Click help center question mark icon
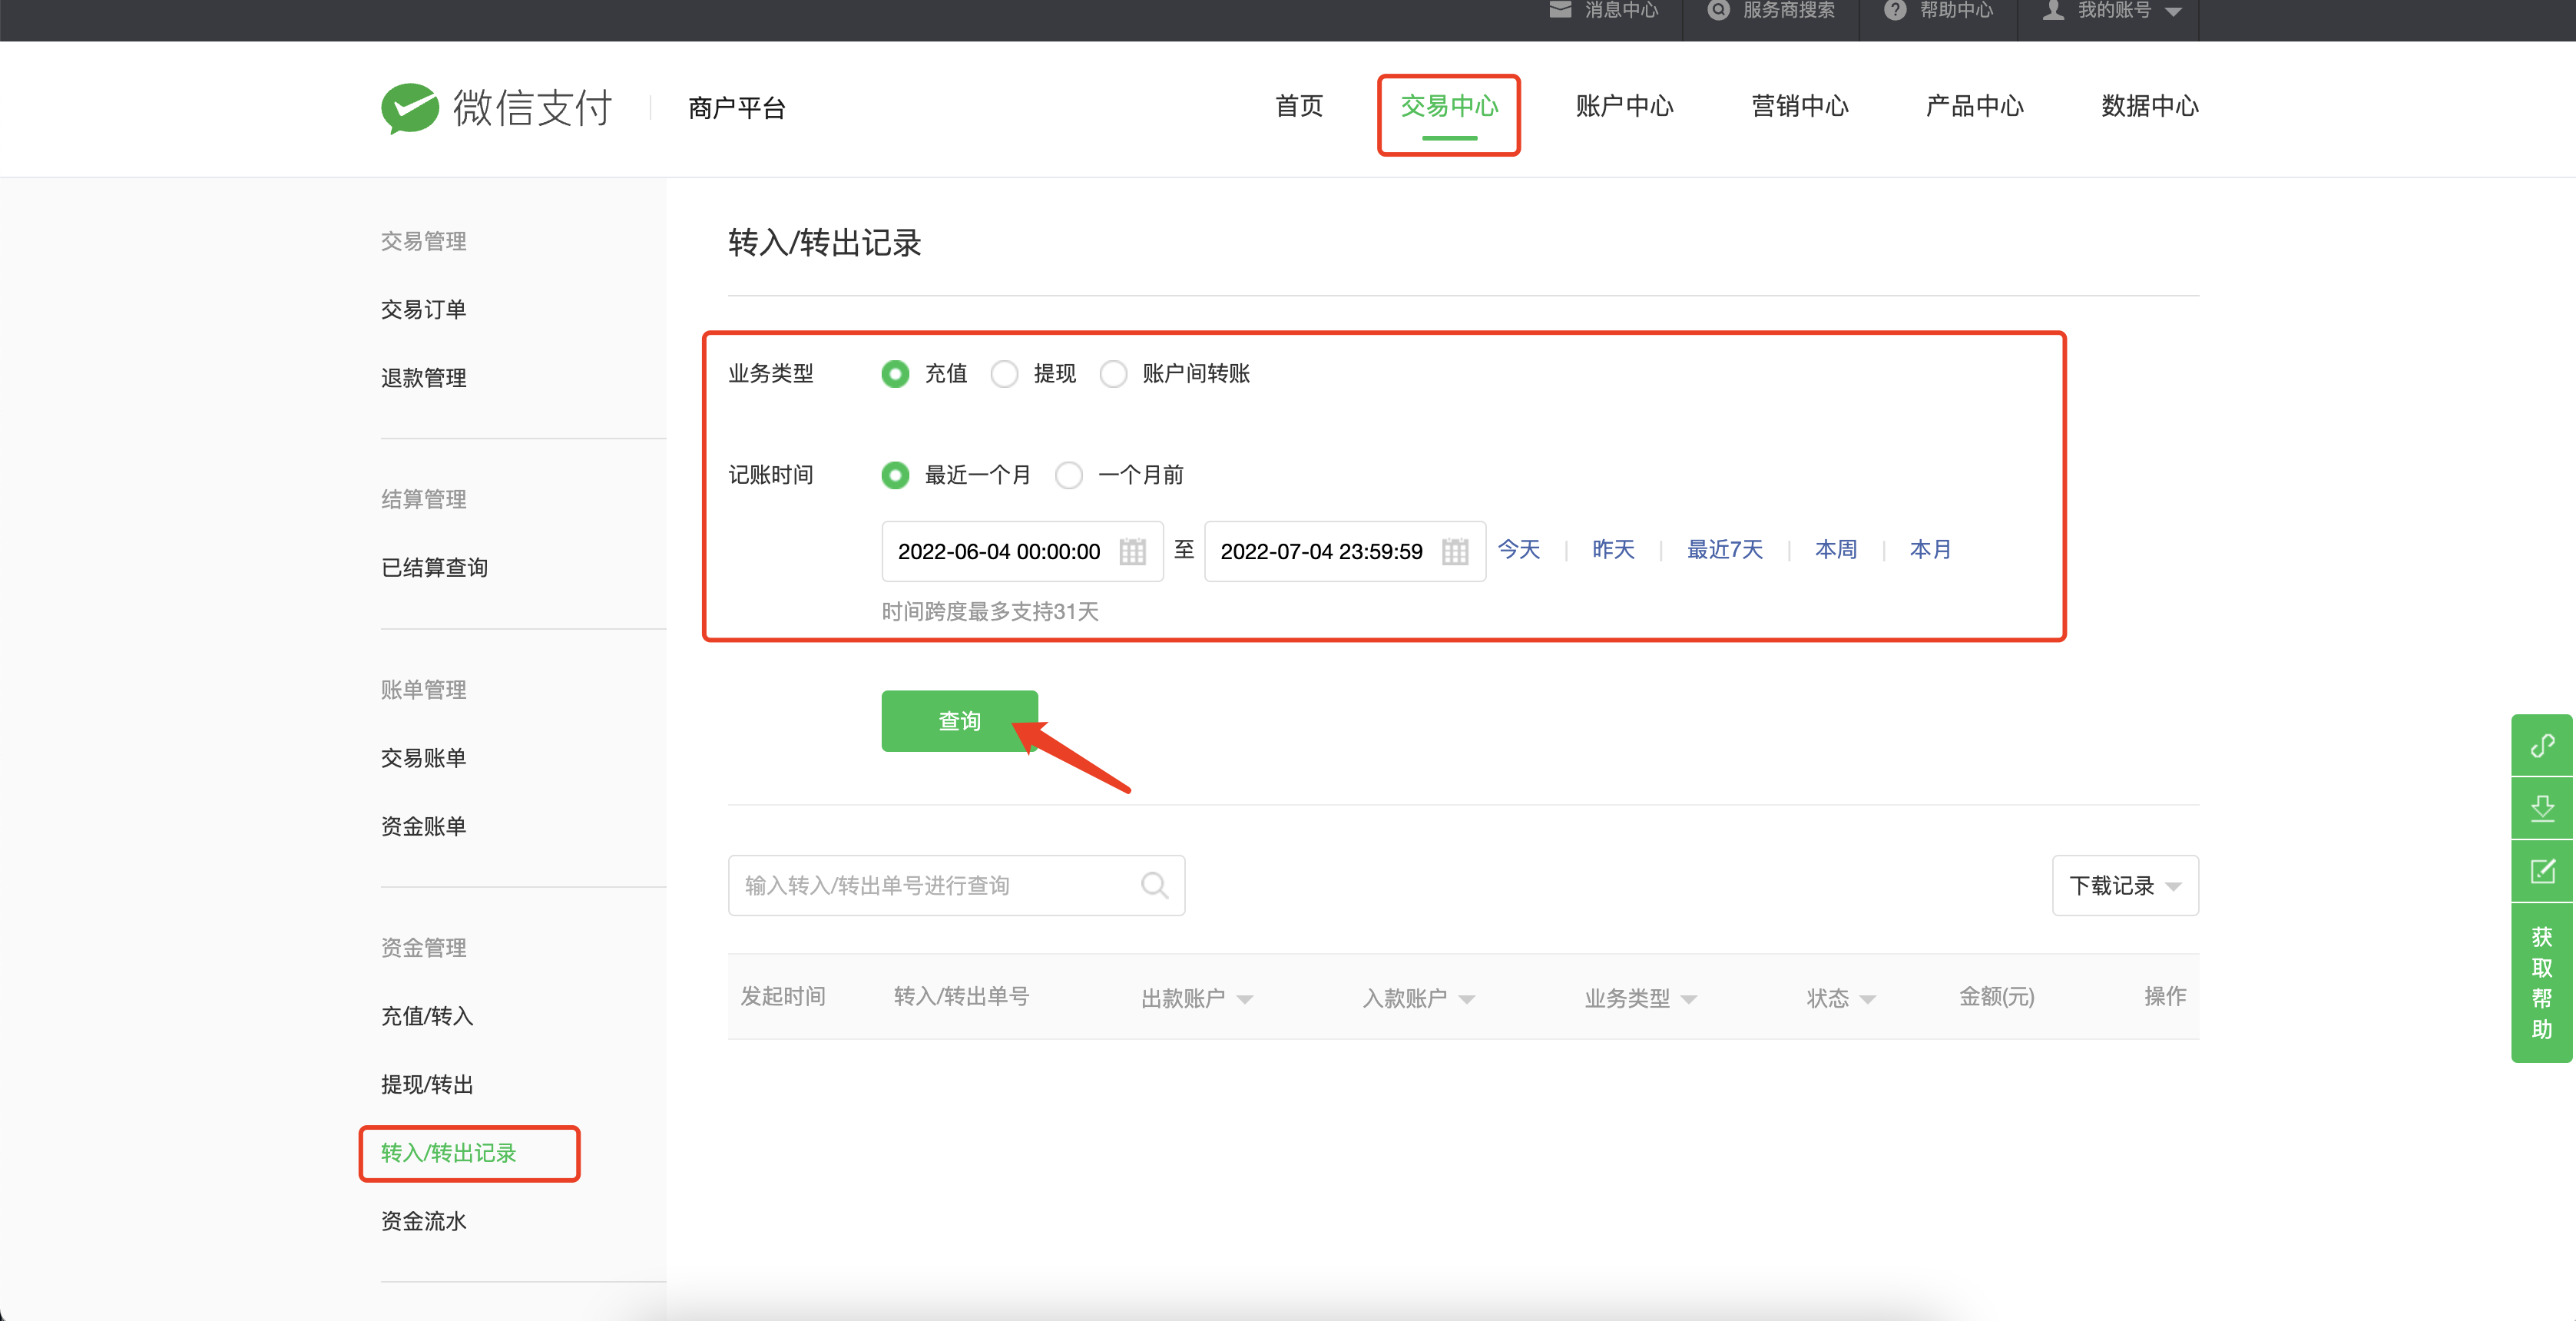 [1895, 10]
